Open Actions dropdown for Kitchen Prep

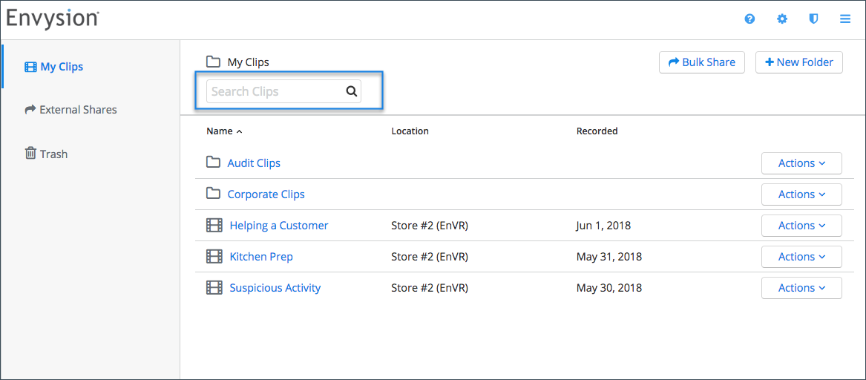click(x=801, y=257)
